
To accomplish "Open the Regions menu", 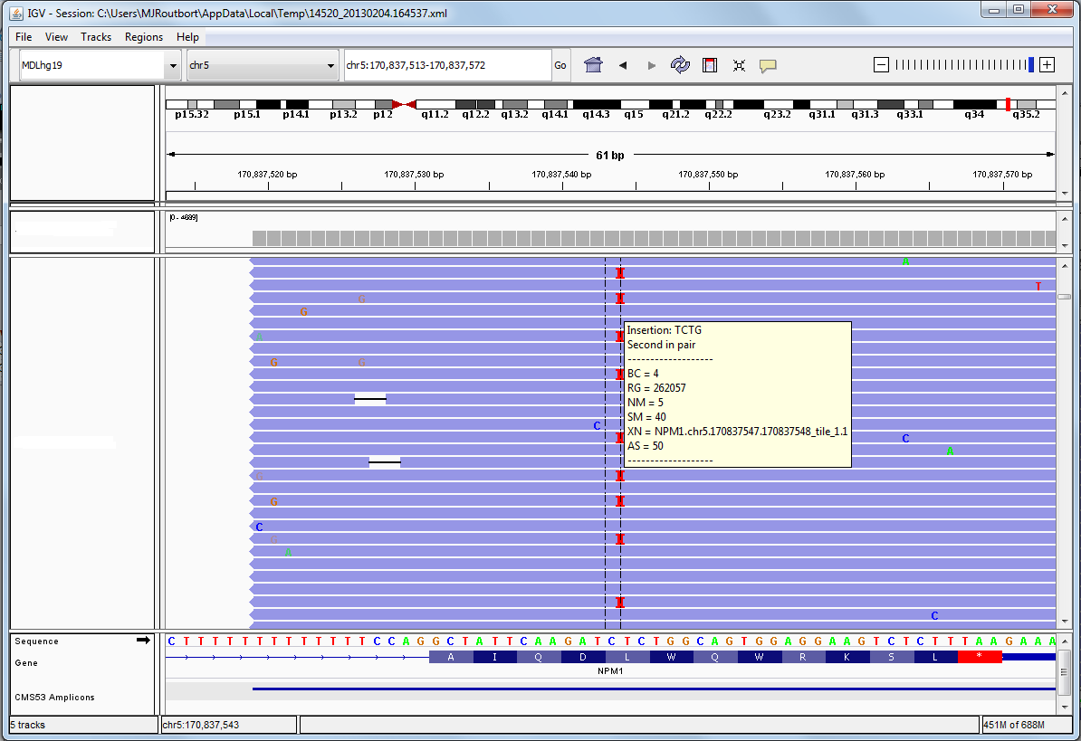I will pyautogui.click(x=143, y=37).
